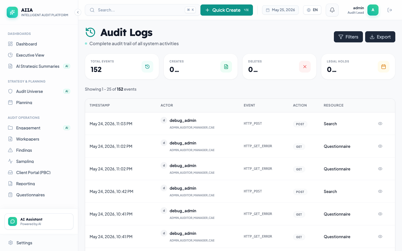View details of first 11:02 PM Questionnaire event
402x251 pixels.
coord(380,146)
